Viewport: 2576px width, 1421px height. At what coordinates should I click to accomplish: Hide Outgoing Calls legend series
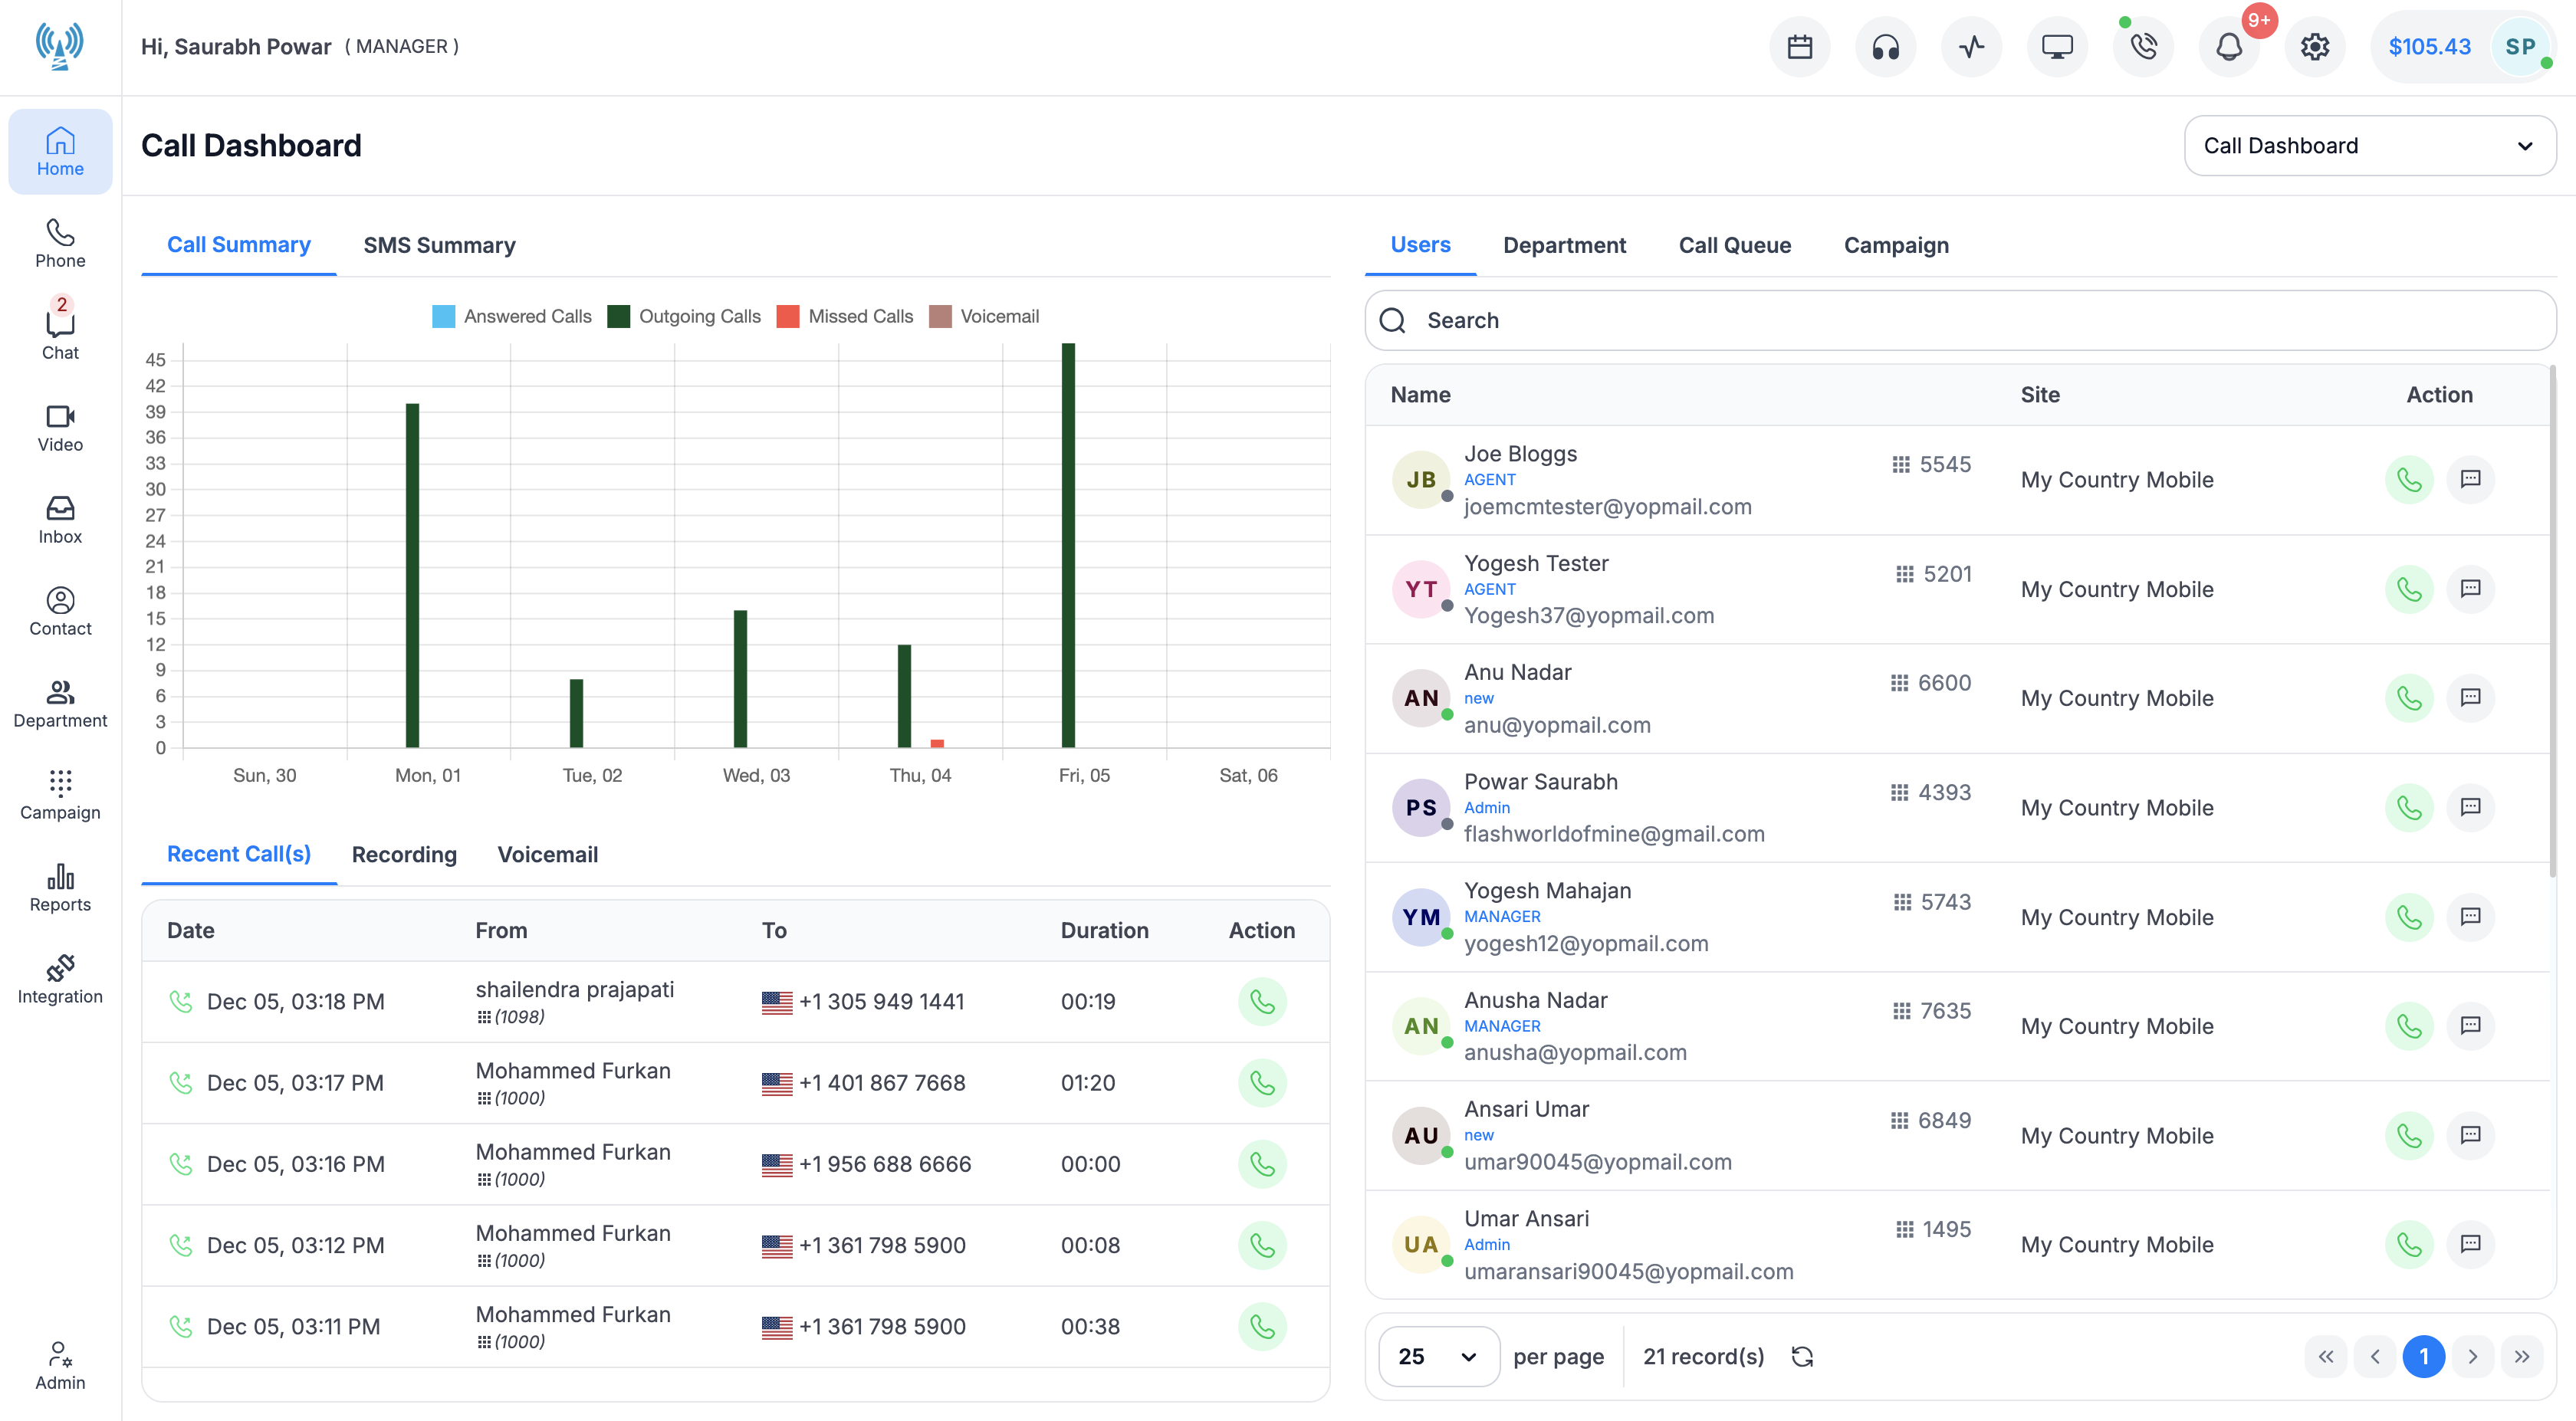pyautogui.click(x=684, y=316)
